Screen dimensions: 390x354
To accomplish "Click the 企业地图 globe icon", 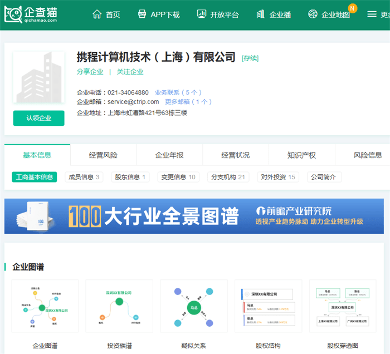I will [313, 14].
